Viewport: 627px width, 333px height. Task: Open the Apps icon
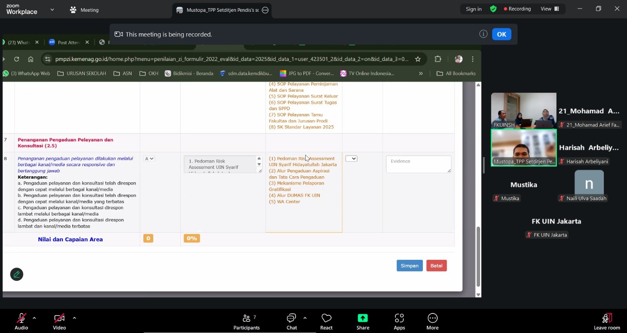(399, 318)
